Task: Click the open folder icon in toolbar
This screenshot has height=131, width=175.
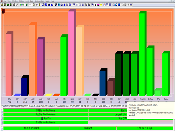Action: 2,5
